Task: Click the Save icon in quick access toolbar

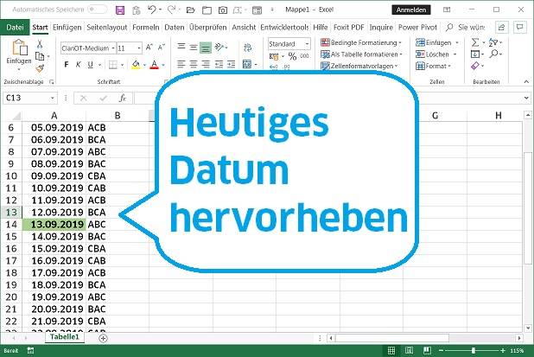Action: click(119, 10)
